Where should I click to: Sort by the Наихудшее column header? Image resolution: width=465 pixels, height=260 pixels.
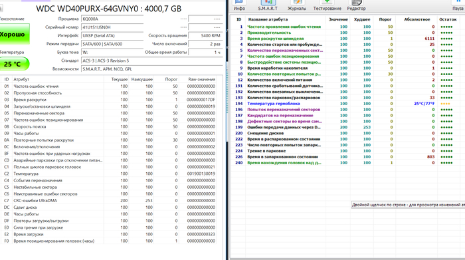click(x=141, y=79)
